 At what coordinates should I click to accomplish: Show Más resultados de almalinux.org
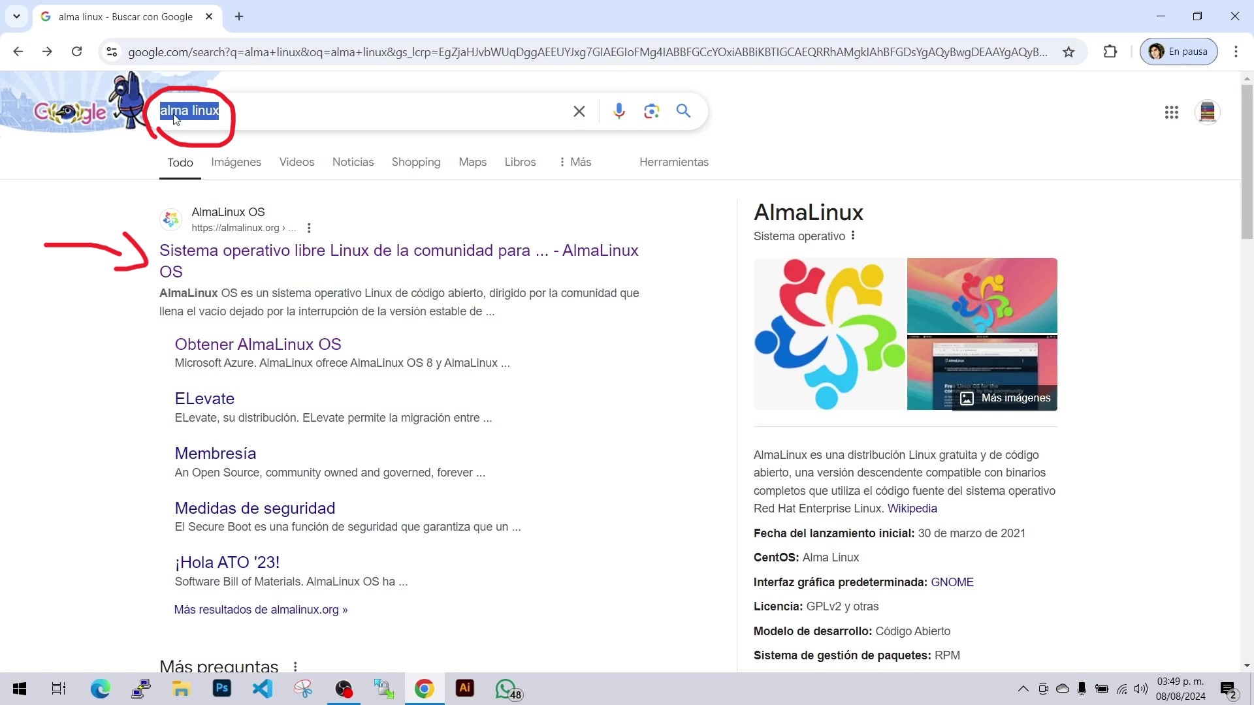(x=261, y=610)
